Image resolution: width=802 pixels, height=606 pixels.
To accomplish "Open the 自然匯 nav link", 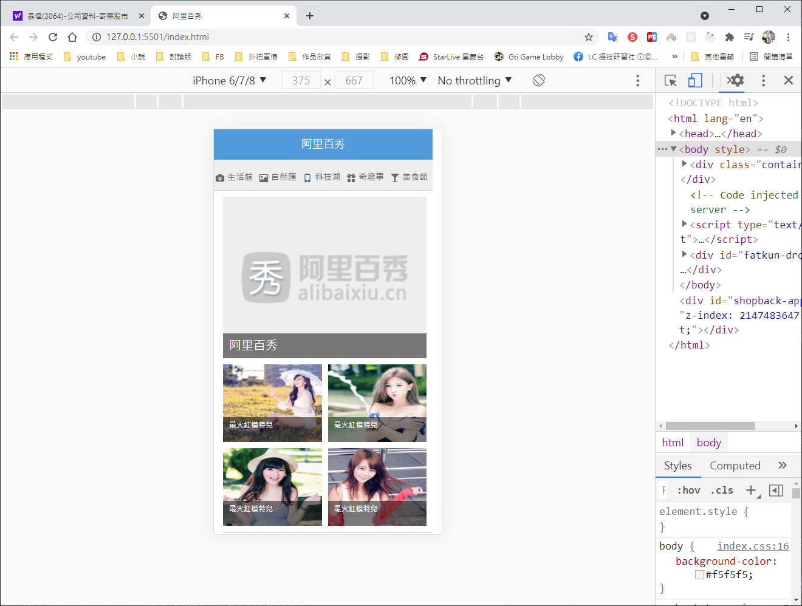I will tap(278, 177).
